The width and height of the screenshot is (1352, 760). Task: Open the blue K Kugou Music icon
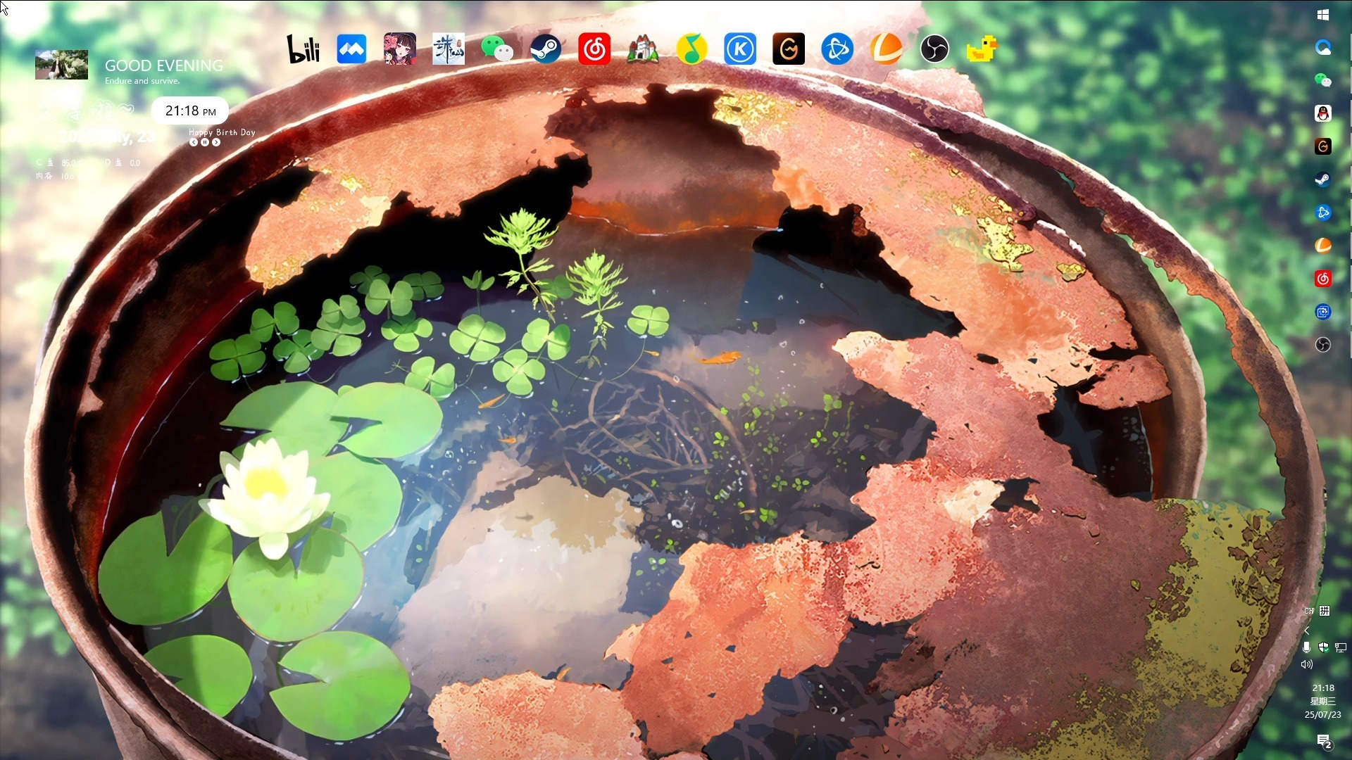pyautogui.click(x=740, y=49)
